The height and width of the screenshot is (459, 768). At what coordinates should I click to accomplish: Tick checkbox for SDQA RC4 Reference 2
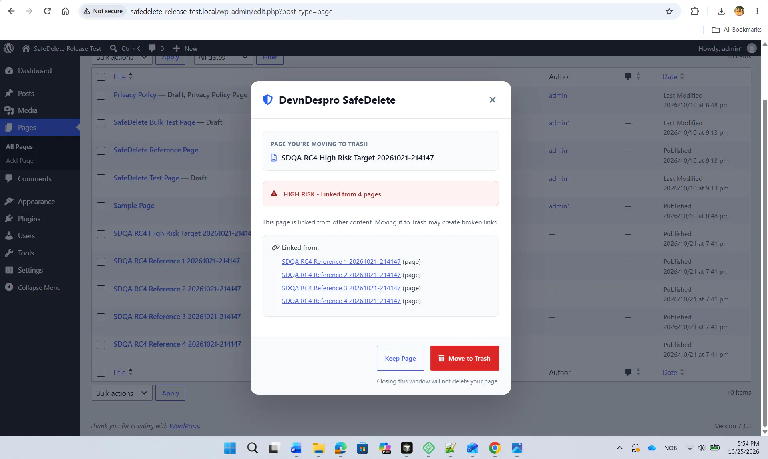pos(101,289)
